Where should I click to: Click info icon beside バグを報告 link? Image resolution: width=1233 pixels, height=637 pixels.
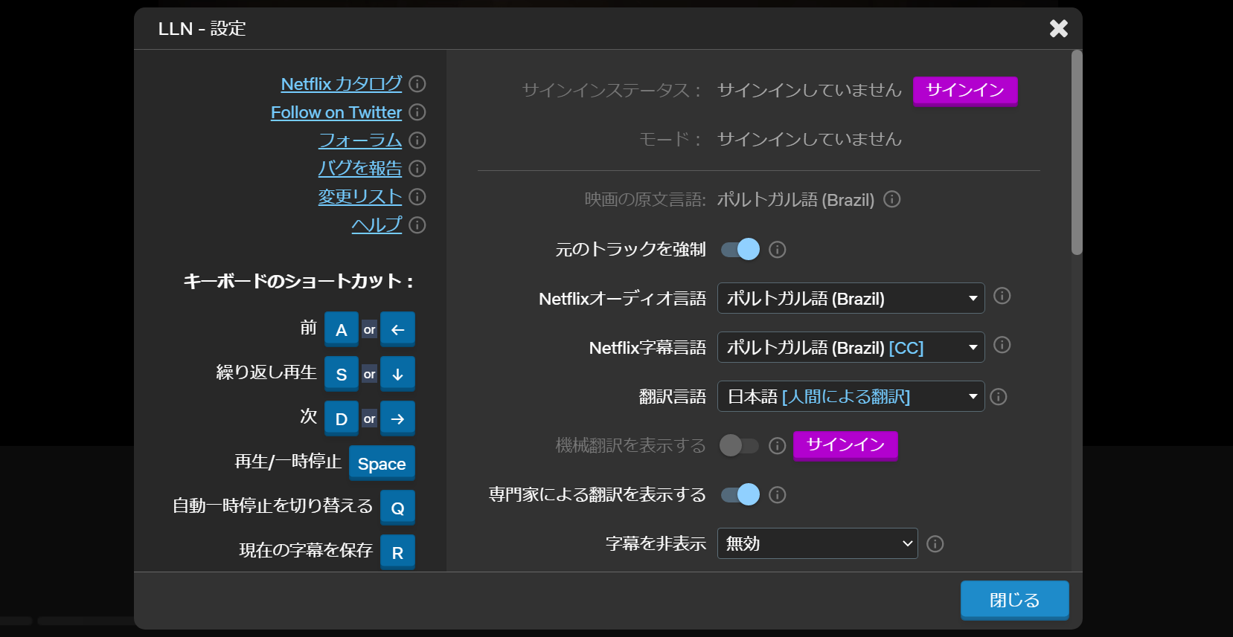pos(417,168)
